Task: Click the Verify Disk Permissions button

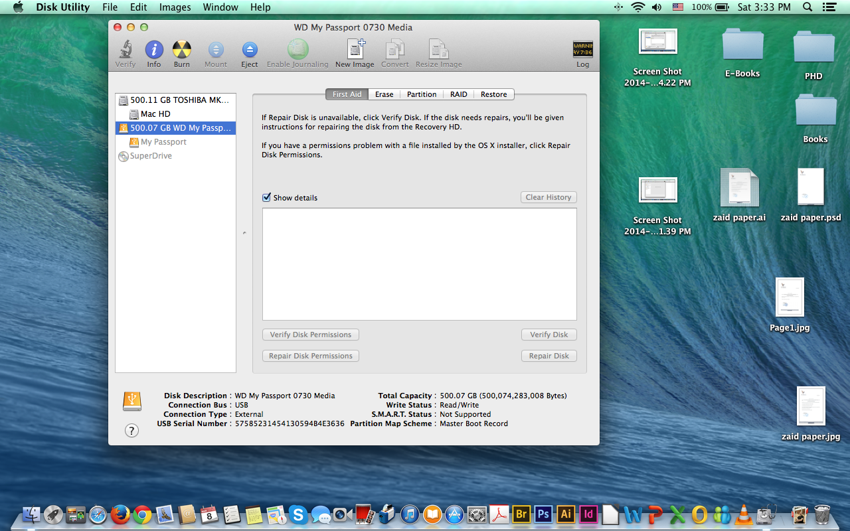Action: pyautogui.click(x=311, y=335)
